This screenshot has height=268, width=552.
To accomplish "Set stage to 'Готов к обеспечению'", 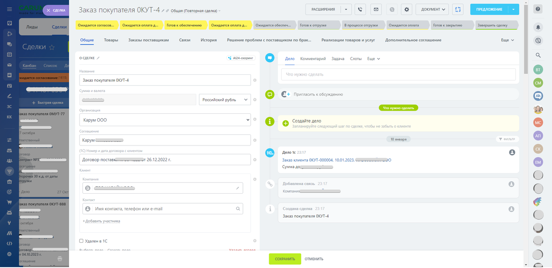I will (x=184, y=25).
